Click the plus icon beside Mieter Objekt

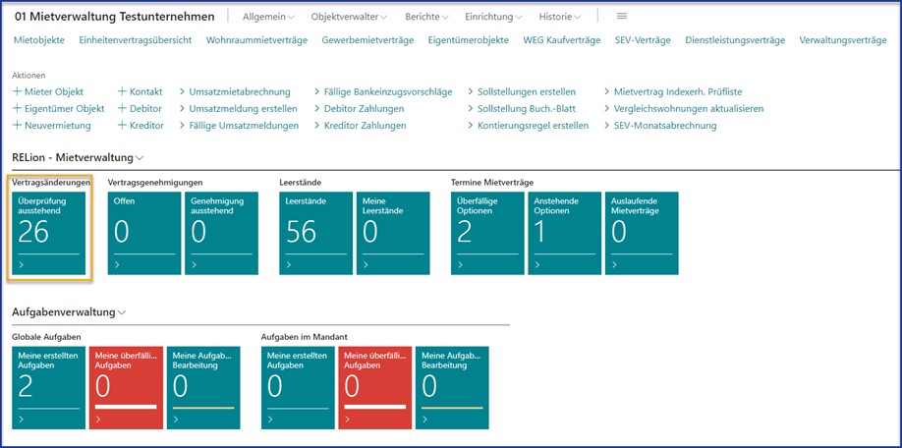17,91
